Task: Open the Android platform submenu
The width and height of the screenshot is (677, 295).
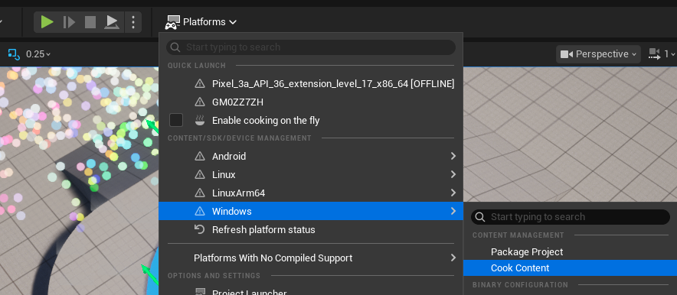Action: click(311, 157)
